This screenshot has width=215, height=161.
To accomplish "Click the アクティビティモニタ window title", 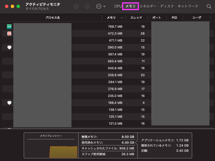I will pos(43,4).
